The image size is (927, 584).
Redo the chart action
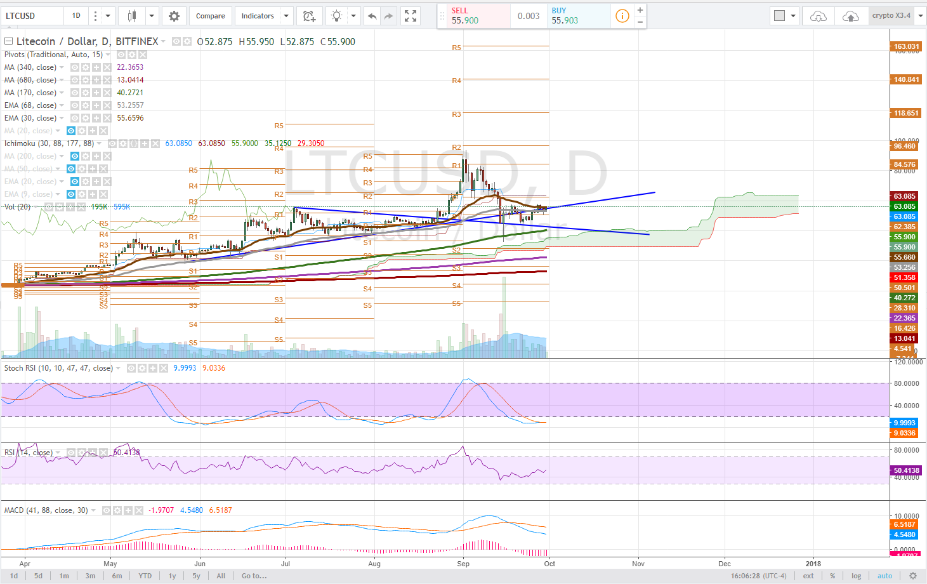(388, 16)
